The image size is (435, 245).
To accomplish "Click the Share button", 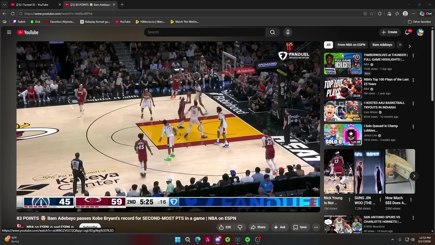I will coord(258,227).
